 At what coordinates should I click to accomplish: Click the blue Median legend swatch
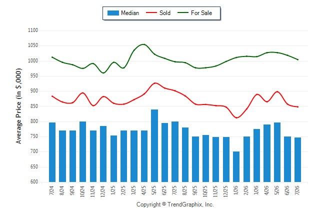pos(113,13)
